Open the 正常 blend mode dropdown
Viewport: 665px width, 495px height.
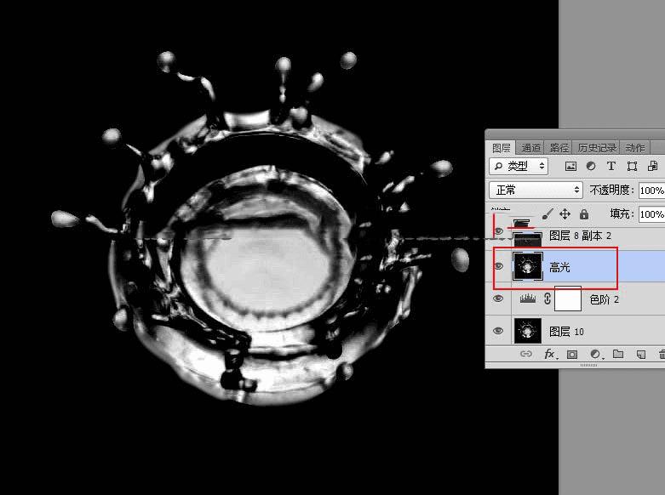[536, 190]
